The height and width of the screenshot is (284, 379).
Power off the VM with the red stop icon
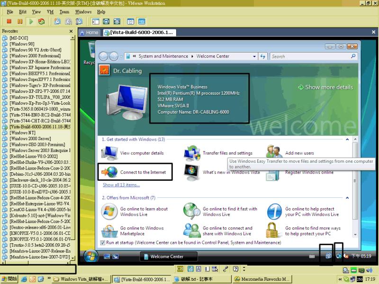tap(9, 21)
